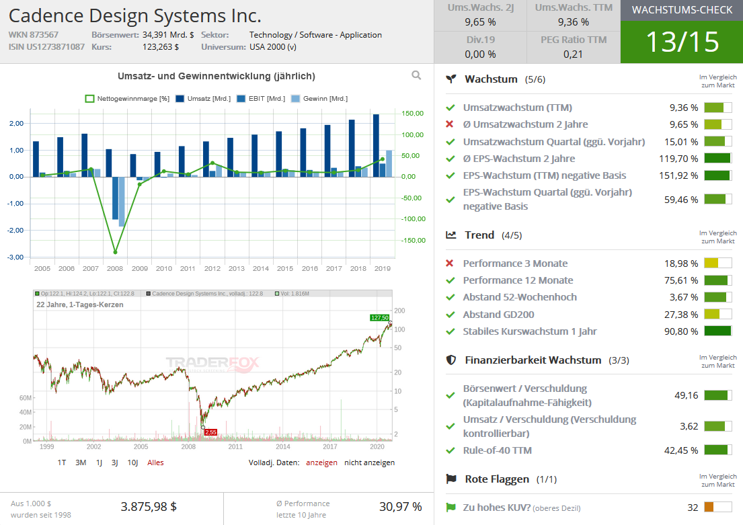Viewport: 743px width, 525px height.
Task: Switch price chart to 3J range
Action: [x=115, y=462]
